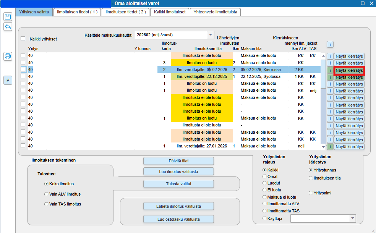This screenshot has width=376, height=233.
Task: Tick checkbox for the 27.01.2026 row
Action: (x=23, y=146)
